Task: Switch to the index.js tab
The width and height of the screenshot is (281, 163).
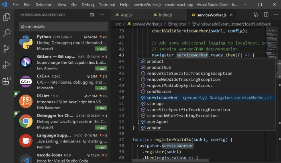Action: [x=168, y=15]
